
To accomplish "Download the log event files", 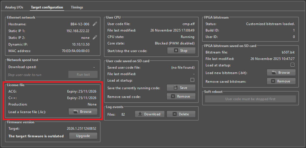I will pyautogui.click(x=150, y=114).
